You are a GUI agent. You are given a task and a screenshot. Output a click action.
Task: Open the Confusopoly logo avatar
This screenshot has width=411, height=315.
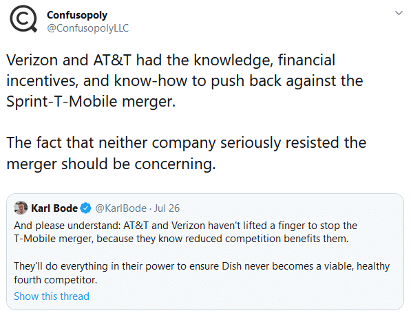click(x=23, y=19)
